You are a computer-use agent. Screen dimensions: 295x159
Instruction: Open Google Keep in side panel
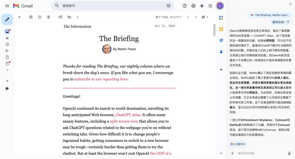click(x=221, y=29)
